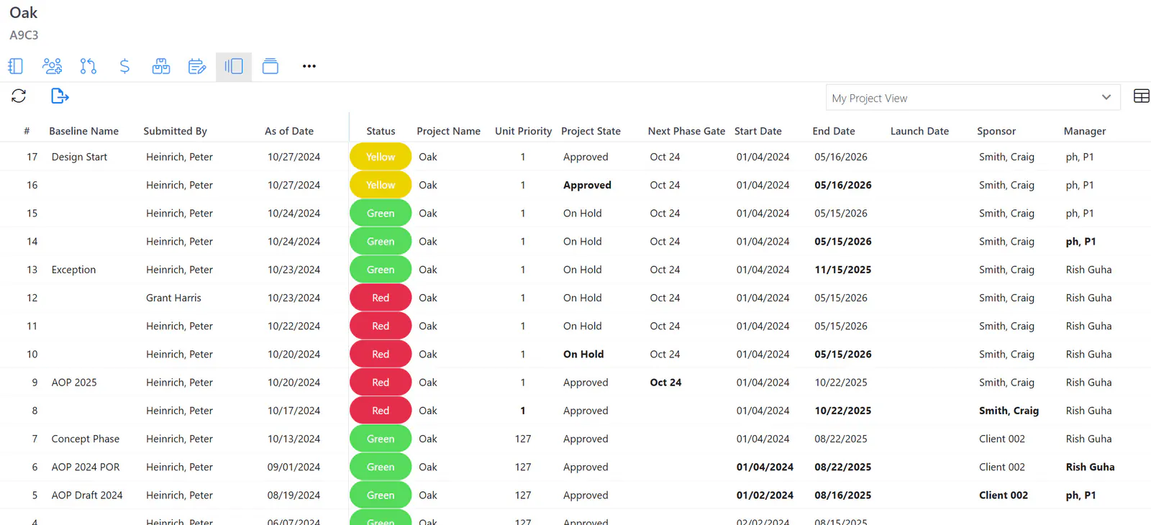Click the bold Rish Guha manager cell
The height and width of the screenshot is (525, 1151).
coord(1090,467)
